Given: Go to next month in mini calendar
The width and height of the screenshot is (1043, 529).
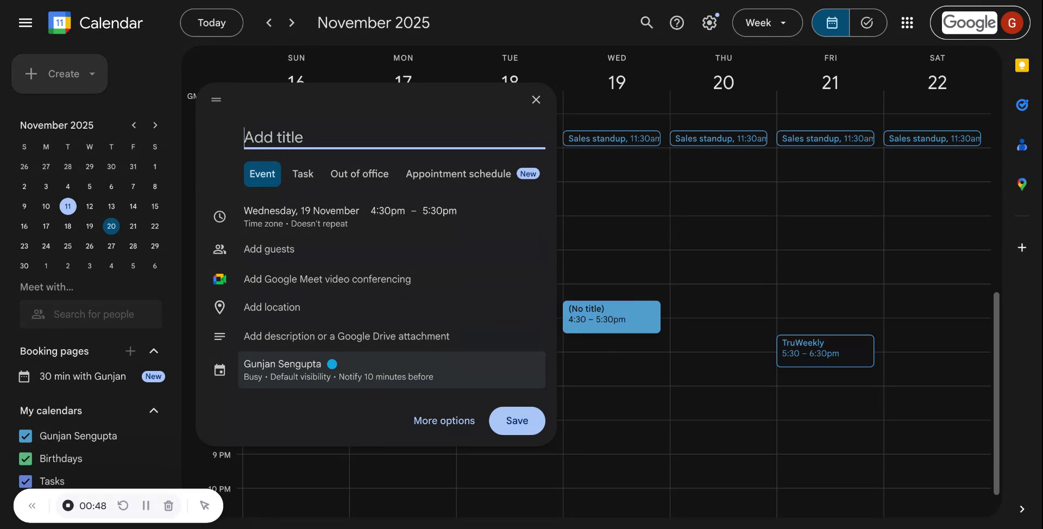Looking at the screenshot, I should [x=155, y=125].
